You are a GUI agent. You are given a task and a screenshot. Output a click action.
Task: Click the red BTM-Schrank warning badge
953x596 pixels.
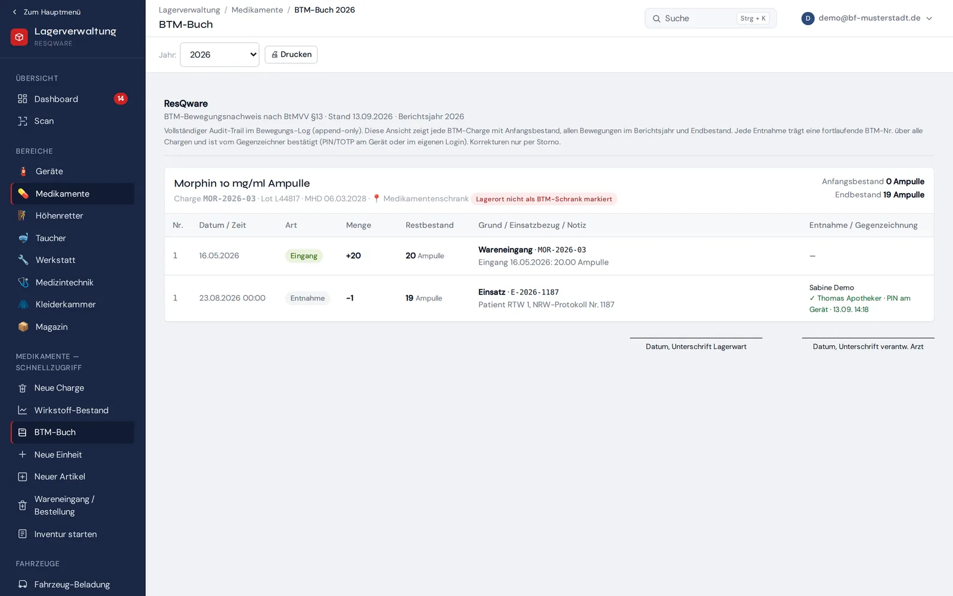point(544,199)
